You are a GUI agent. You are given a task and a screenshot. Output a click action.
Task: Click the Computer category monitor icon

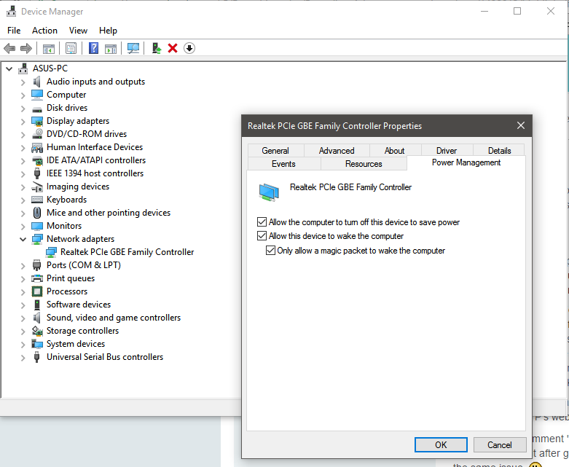pos(37,95)
